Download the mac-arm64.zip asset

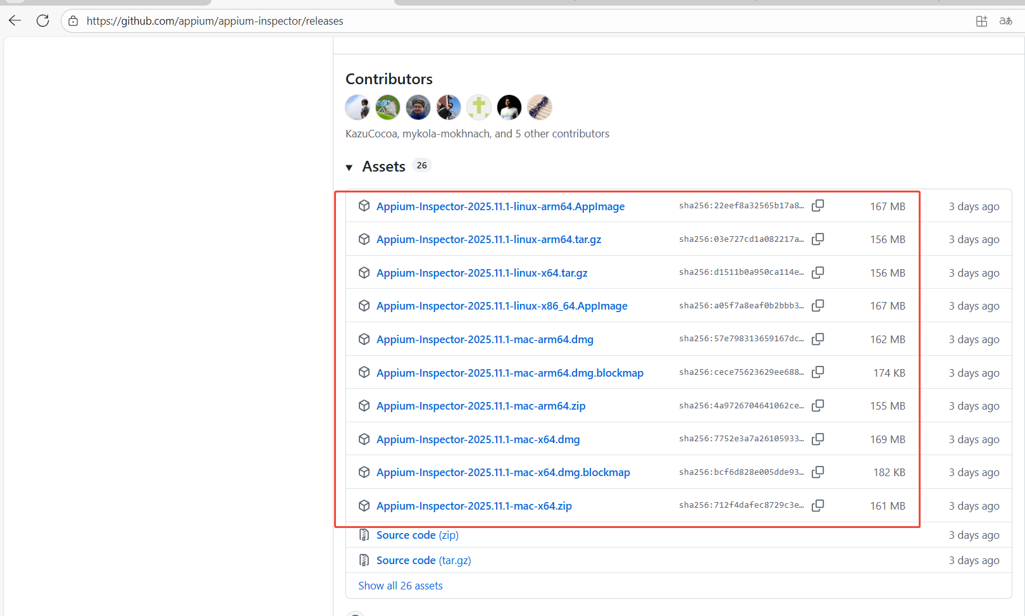481,406
